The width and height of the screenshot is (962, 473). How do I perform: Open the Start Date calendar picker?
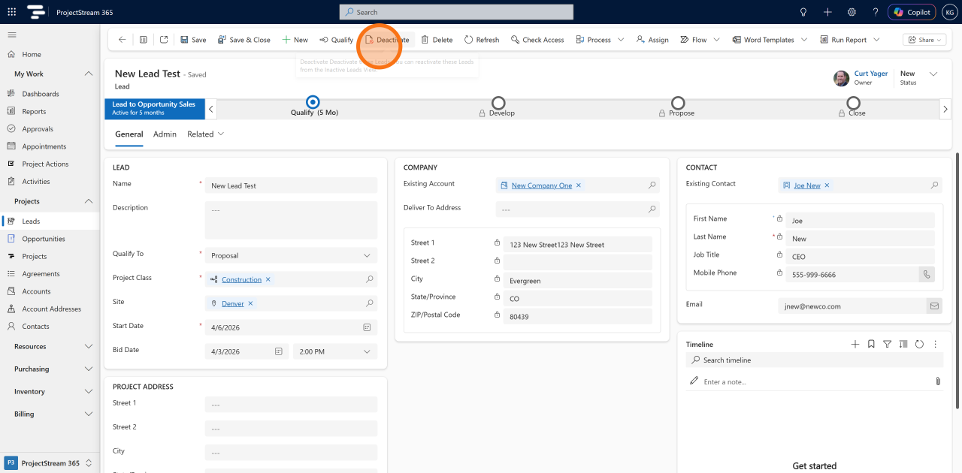(367, 327)
